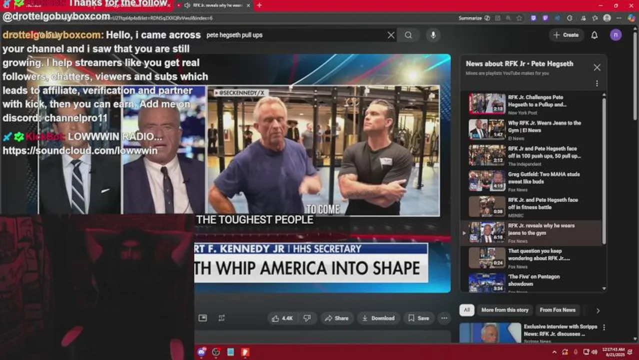This screenshot has height=360, width=639.
Task: Bookmark the page with the star icon
Action: point(519,18)
